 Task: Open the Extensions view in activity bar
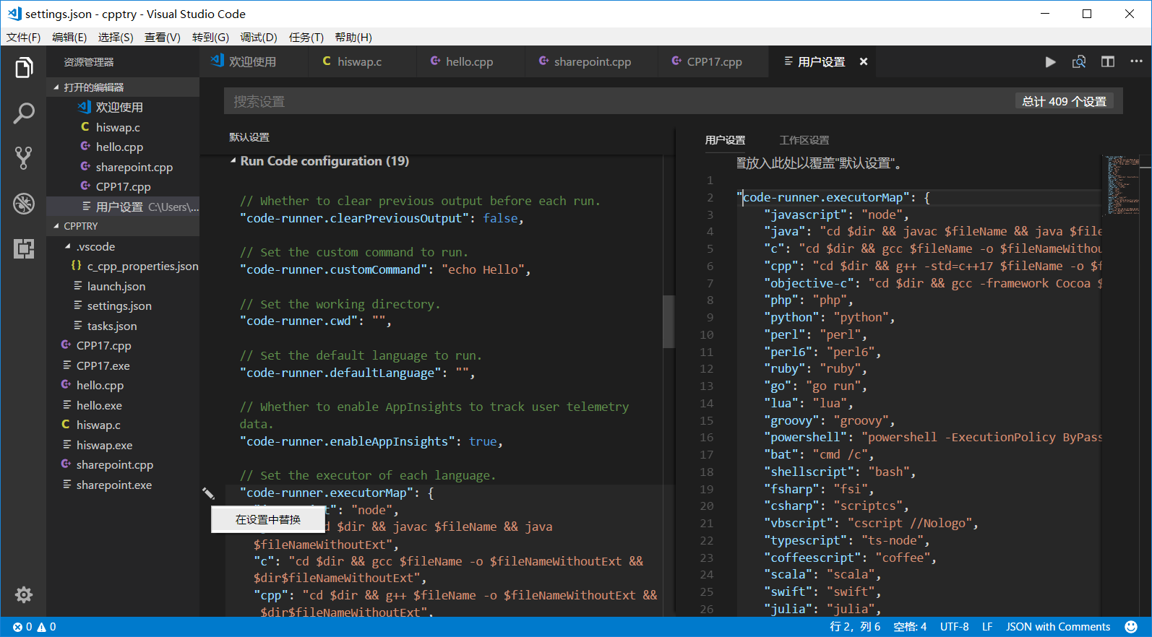pos(23,248)
